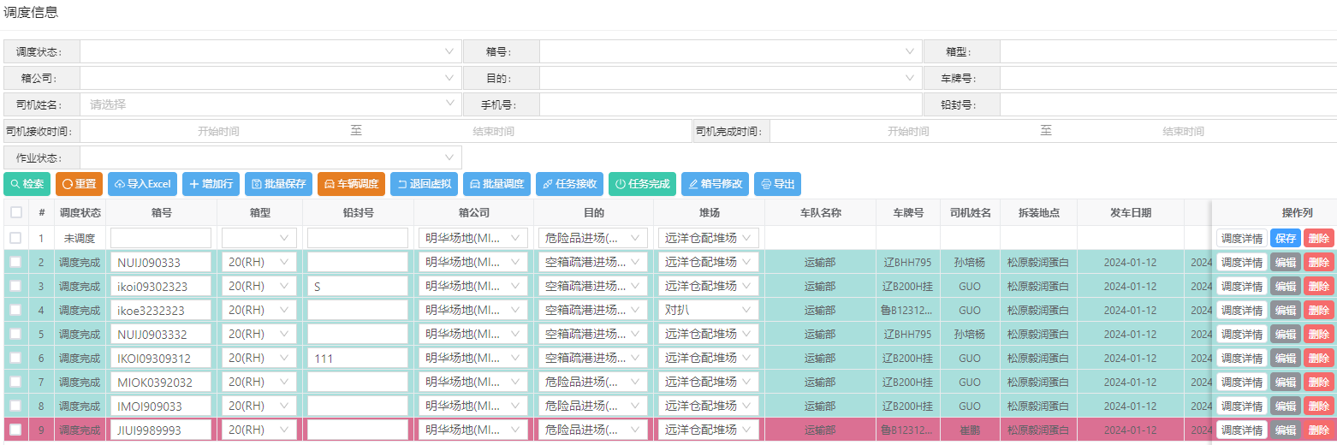Click the 导出 export button
The image size is (1337, 445).
click(777, 184)
